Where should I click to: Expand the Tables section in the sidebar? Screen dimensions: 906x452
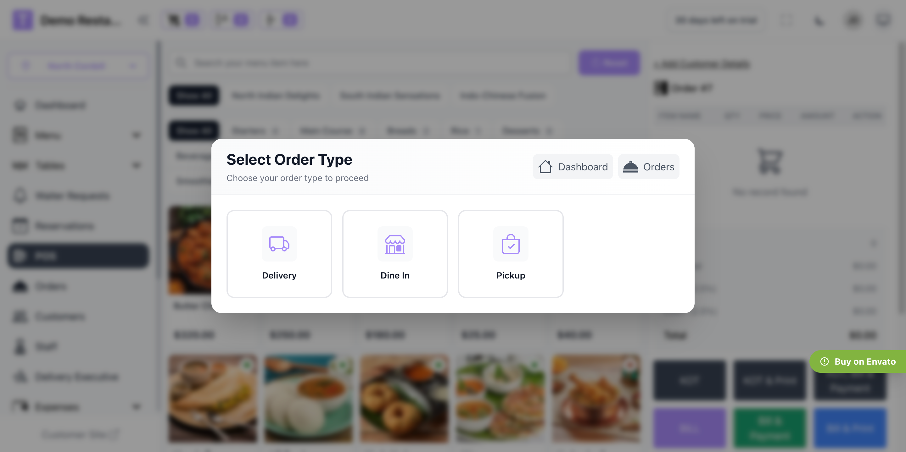pyautogui.click(x=136, y=166)
